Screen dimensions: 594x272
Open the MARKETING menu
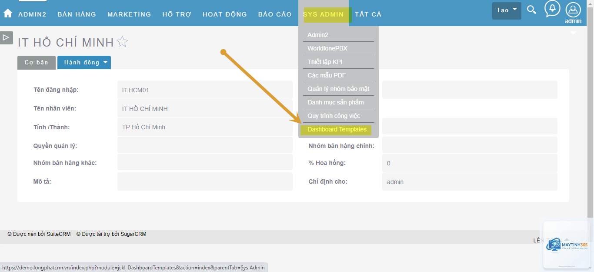(x=129, y=14)
